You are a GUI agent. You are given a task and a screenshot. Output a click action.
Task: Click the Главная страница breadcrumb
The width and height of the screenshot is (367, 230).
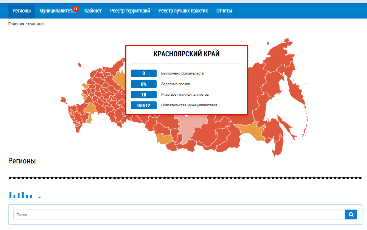(26, 24)
